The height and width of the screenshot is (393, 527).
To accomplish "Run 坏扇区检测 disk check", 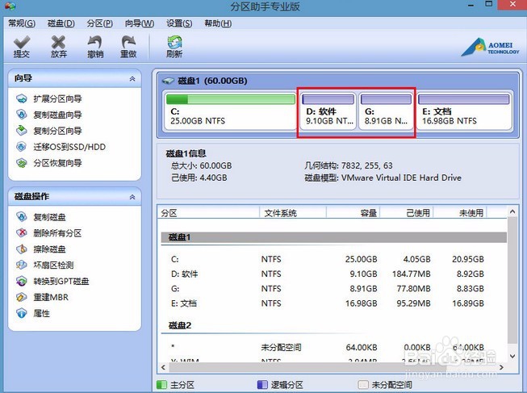I will click(53, 265).
